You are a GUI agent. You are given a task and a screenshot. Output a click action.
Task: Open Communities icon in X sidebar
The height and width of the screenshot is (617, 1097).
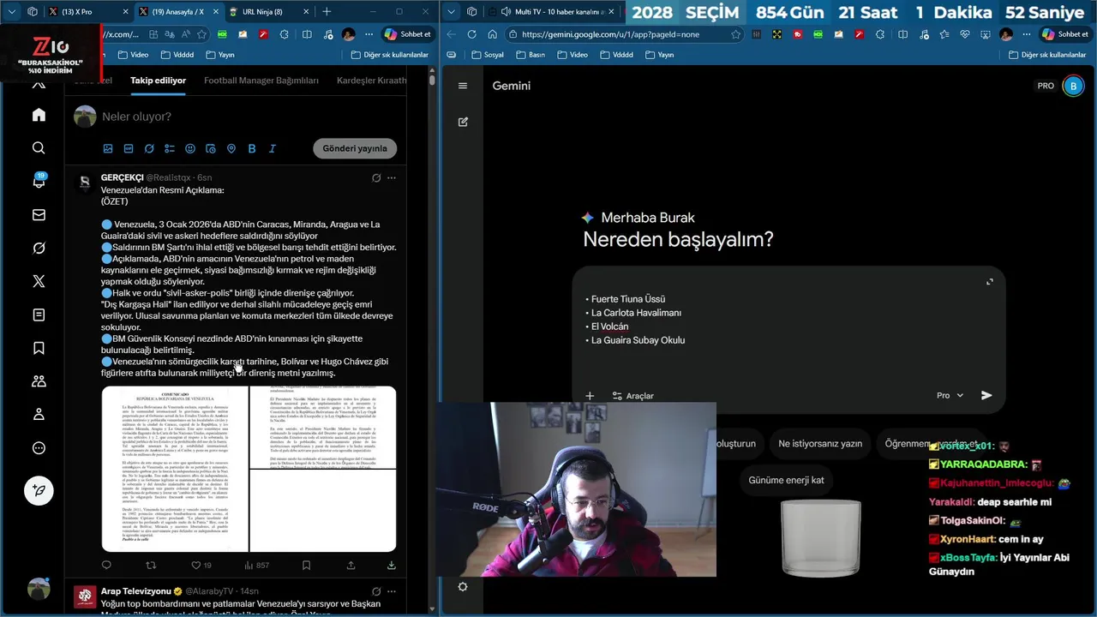(x=39, y=381)
